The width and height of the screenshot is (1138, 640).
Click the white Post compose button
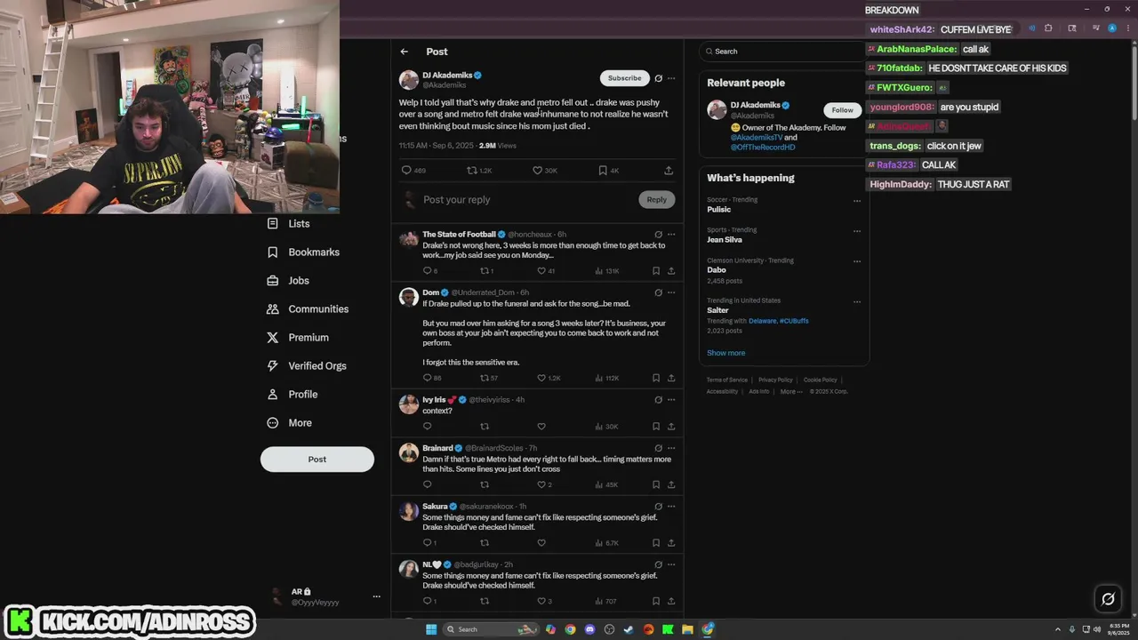tap(317, 459)
